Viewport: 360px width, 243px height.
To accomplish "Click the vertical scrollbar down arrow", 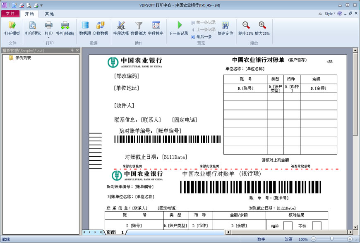I will pos(355,227).
